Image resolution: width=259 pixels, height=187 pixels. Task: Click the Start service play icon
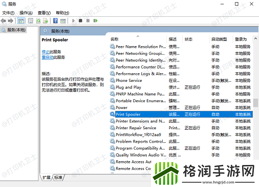coord(73,21)
